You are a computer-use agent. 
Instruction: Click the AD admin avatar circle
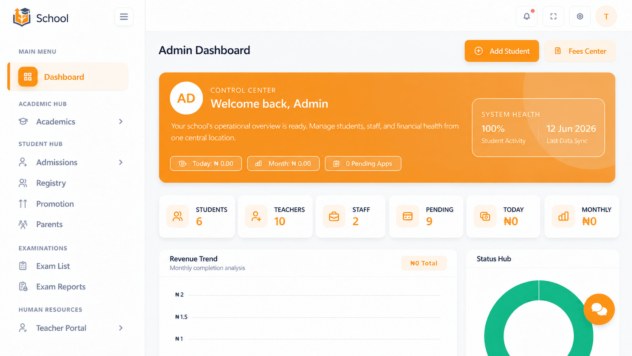(x=186, y=98)
